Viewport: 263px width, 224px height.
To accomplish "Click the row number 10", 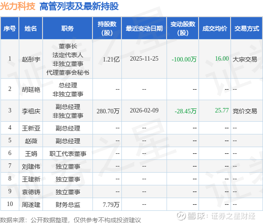I will 10,204.
